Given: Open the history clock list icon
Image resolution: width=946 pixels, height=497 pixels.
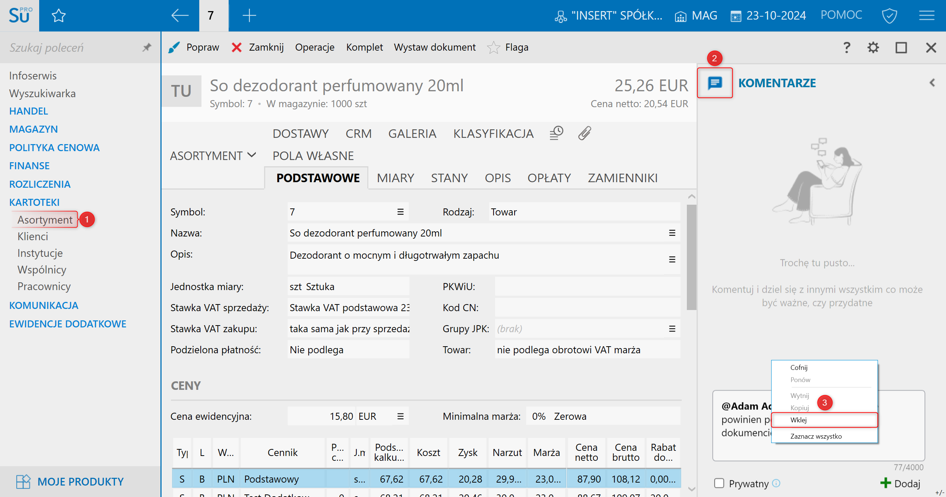Looking at the screenshot, I should point(556,133).
